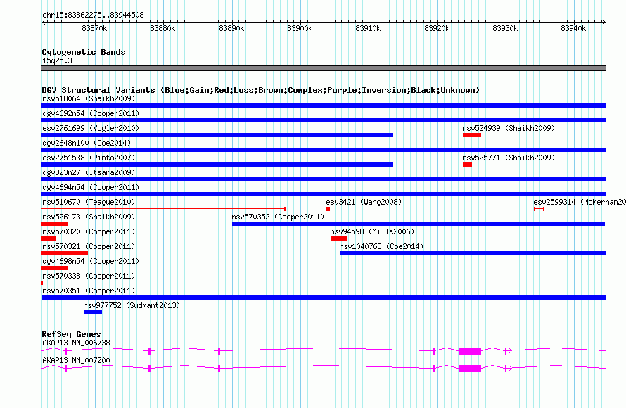Click ruler position 83910k
The height and width of the screenshot is (408, 626).
click(368, 28)
